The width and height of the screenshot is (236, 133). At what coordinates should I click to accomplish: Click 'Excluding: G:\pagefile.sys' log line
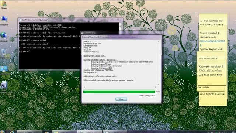(101, 64)
